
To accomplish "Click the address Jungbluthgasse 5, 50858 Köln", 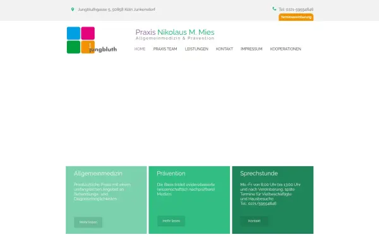I will [116, 9].
